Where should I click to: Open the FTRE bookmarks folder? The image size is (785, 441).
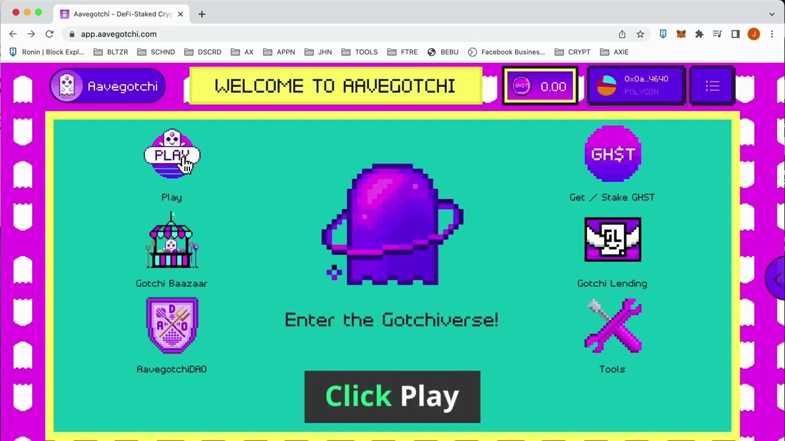[x=402, y=52]
